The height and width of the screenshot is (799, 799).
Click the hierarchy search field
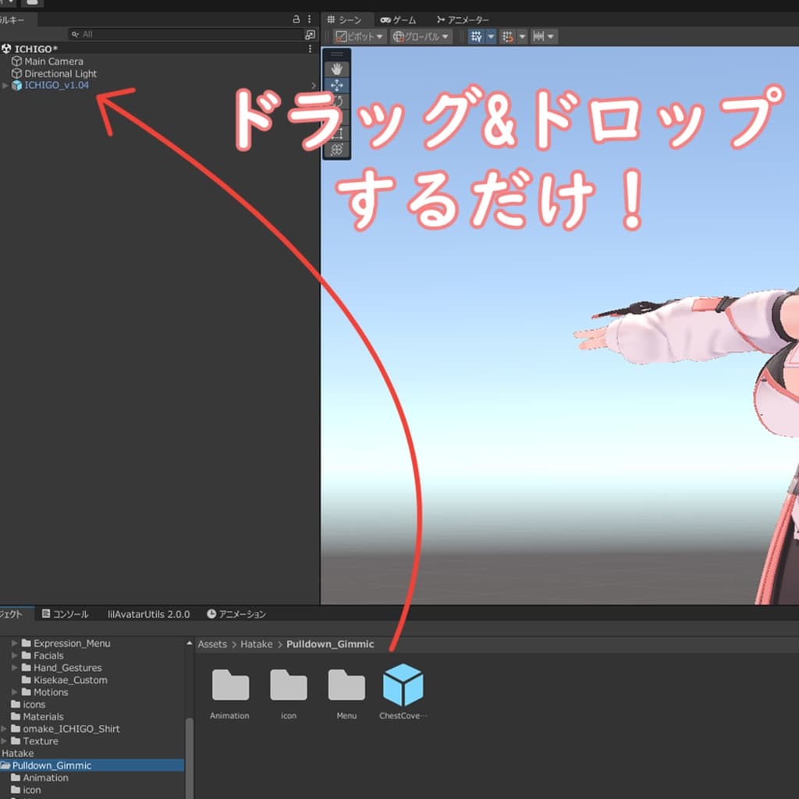[x=187, y=34]
